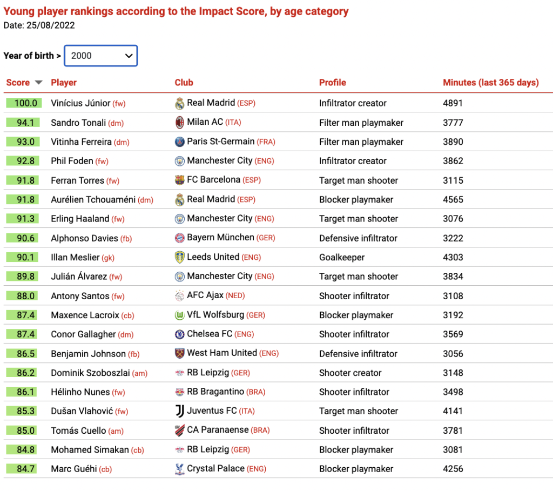Select player name Tomás Cuello

coord(78,431)
